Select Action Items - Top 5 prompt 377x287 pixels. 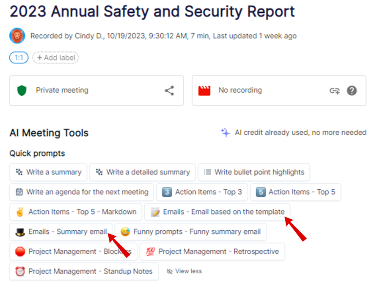[295, 192]
